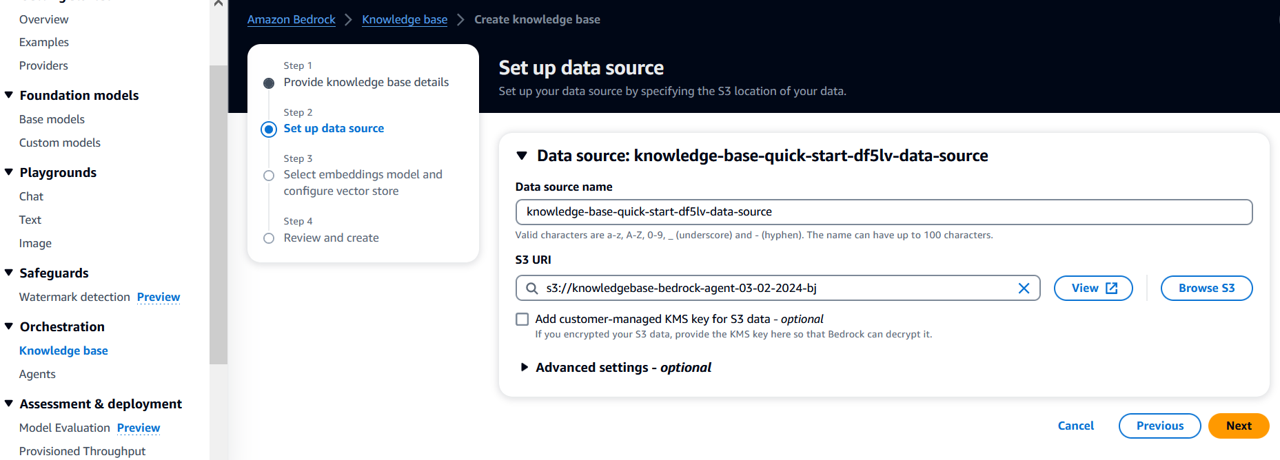Proceed with the Next button
Image resolution: width=1280 pixels, height=460 pixels.
(1239, 426)
